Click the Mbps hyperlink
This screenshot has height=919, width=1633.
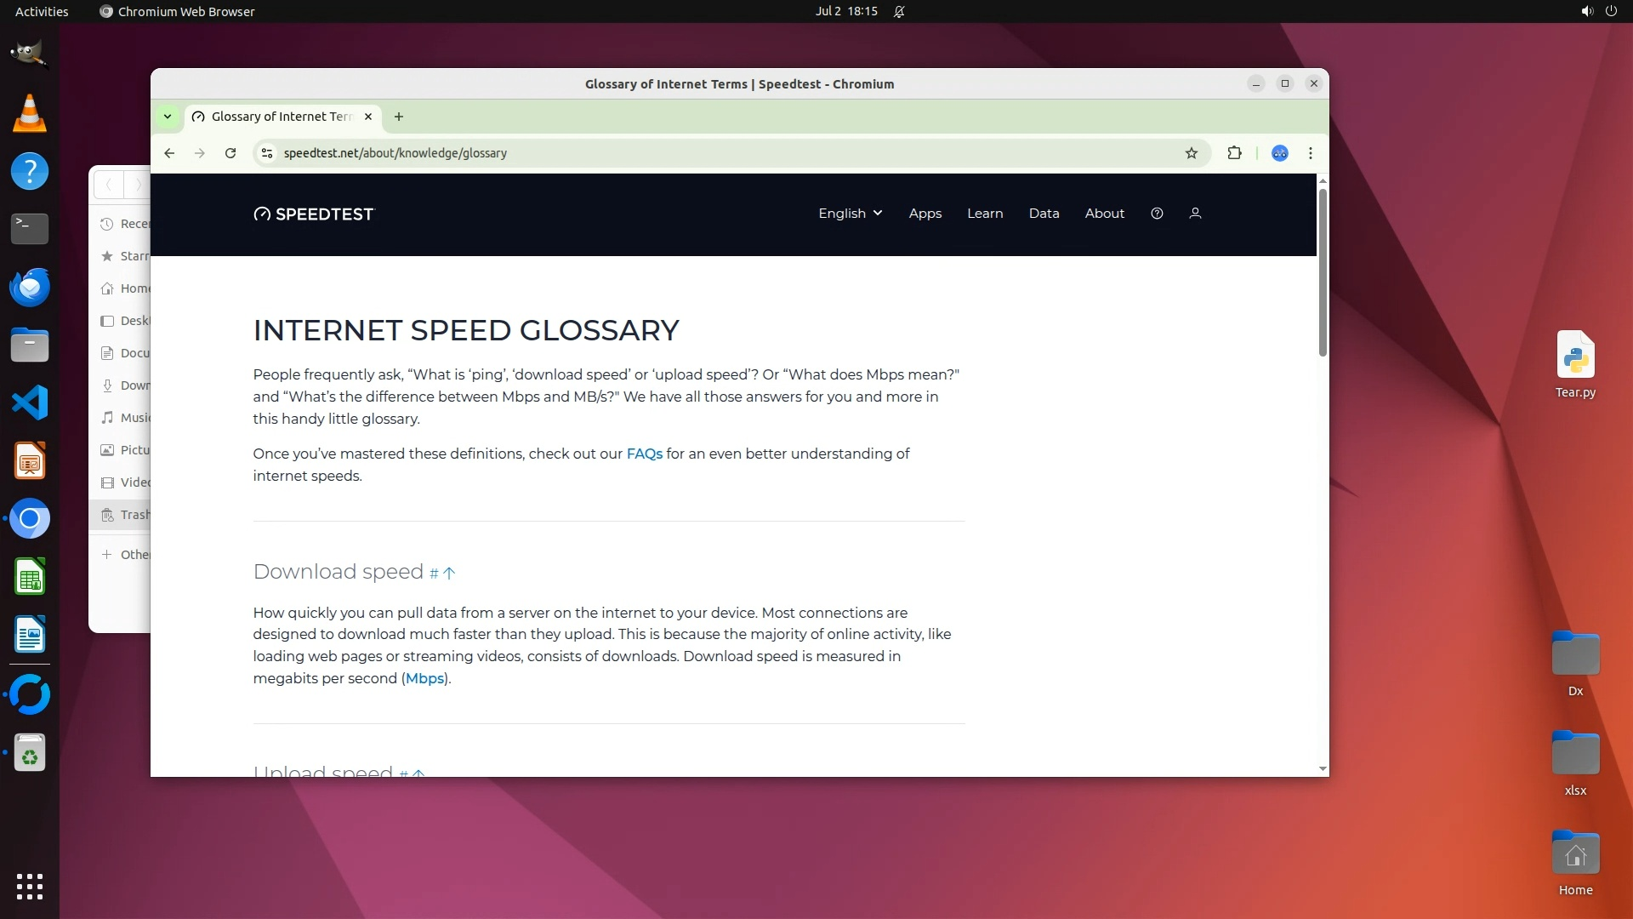pyautogui.click(x=424, y=678)
